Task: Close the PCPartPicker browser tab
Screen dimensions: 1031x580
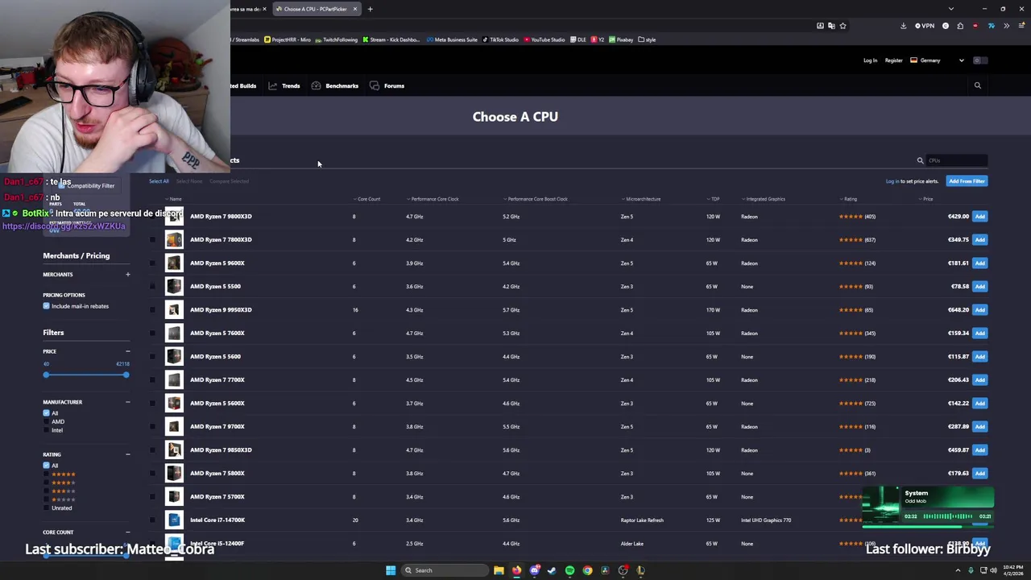Action: (354, 9)
